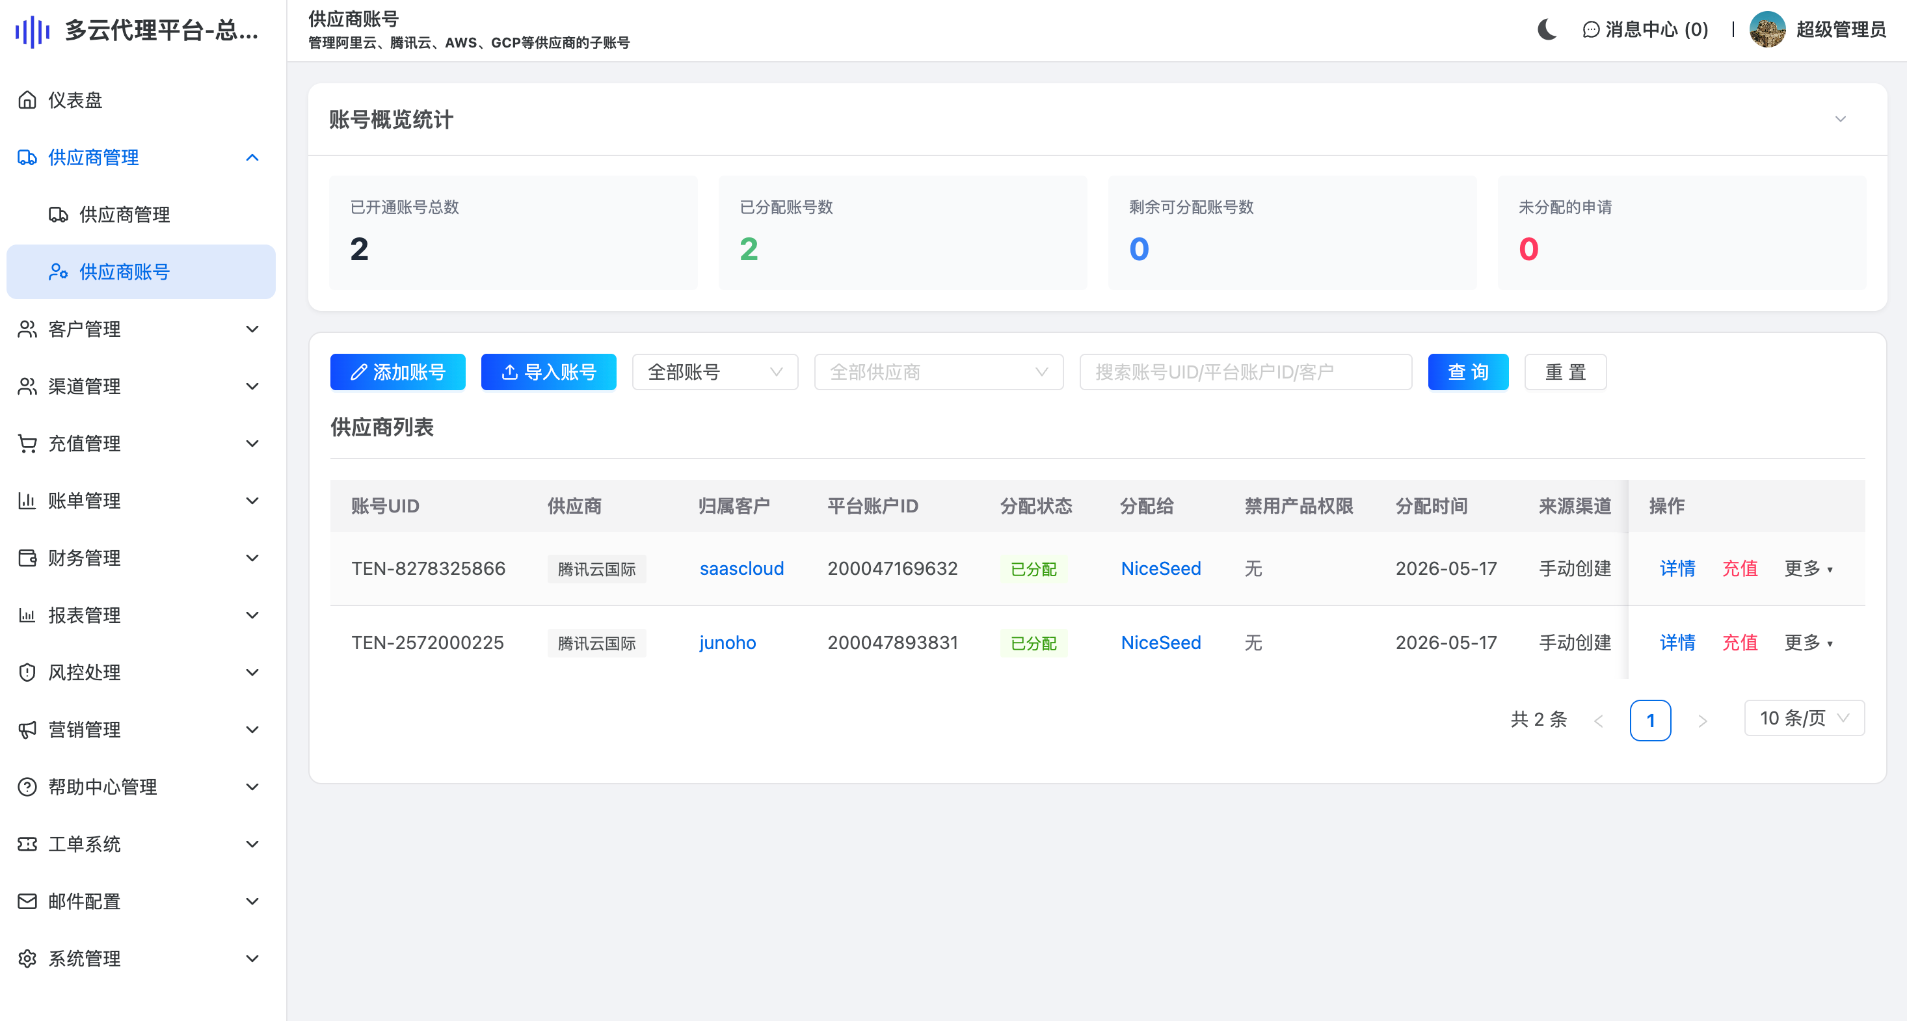Click NiceSeed in the TEN-8278325866 row
Viewport: 1907px width, 1021px height.
pyautogui.click(x=1161, y=568)
